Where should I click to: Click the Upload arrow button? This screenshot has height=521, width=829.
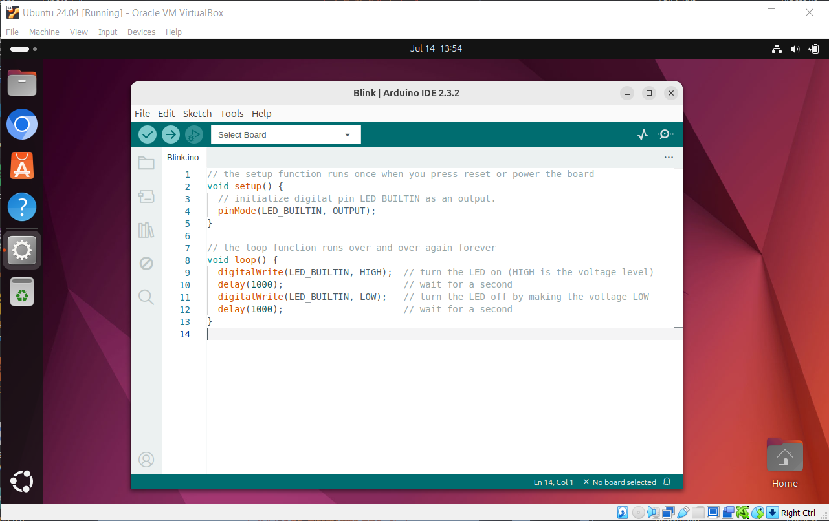171,134
